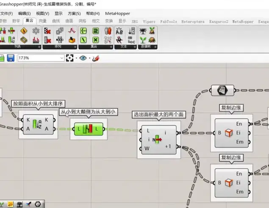
Task: Click the 选出面积最大的两个面 label
Action: pyautogui.click(x=159, y=114)
